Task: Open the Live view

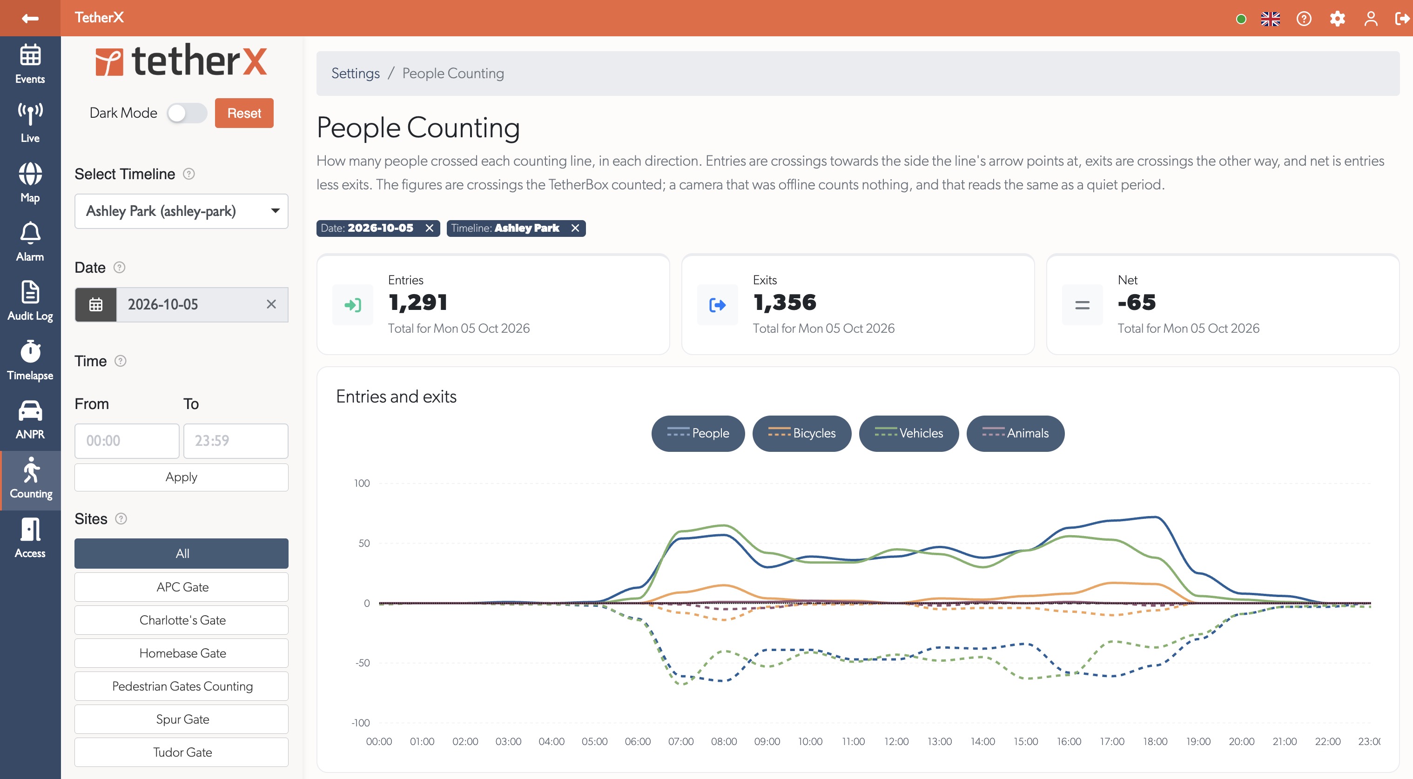Action: [x=30, y=123]
